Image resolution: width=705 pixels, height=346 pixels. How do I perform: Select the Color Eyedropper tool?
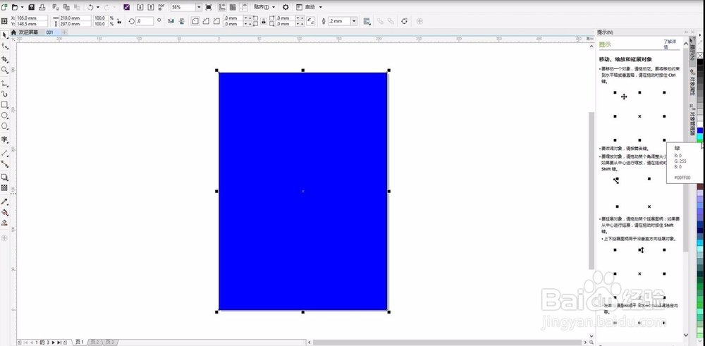4,202
